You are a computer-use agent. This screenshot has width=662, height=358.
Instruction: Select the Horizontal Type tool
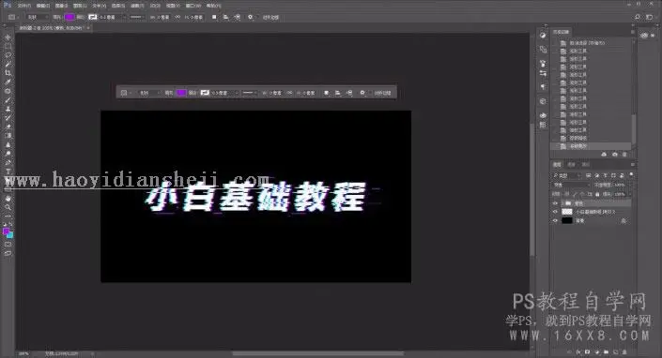[8, 172]
